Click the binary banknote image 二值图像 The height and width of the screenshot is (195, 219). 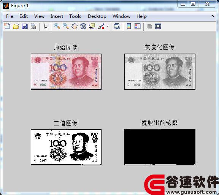point(66,147)
